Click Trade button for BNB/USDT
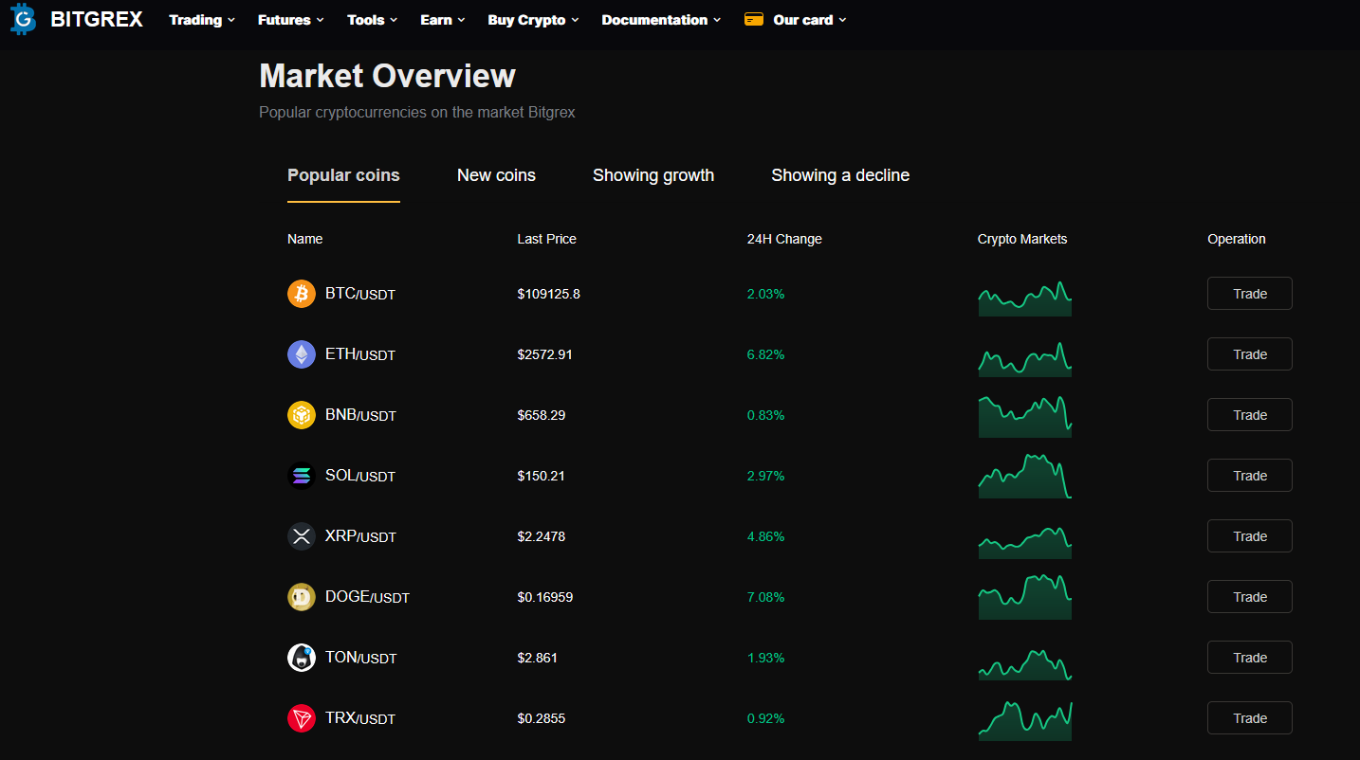Screen dimensions: 1360x760 1250,415
